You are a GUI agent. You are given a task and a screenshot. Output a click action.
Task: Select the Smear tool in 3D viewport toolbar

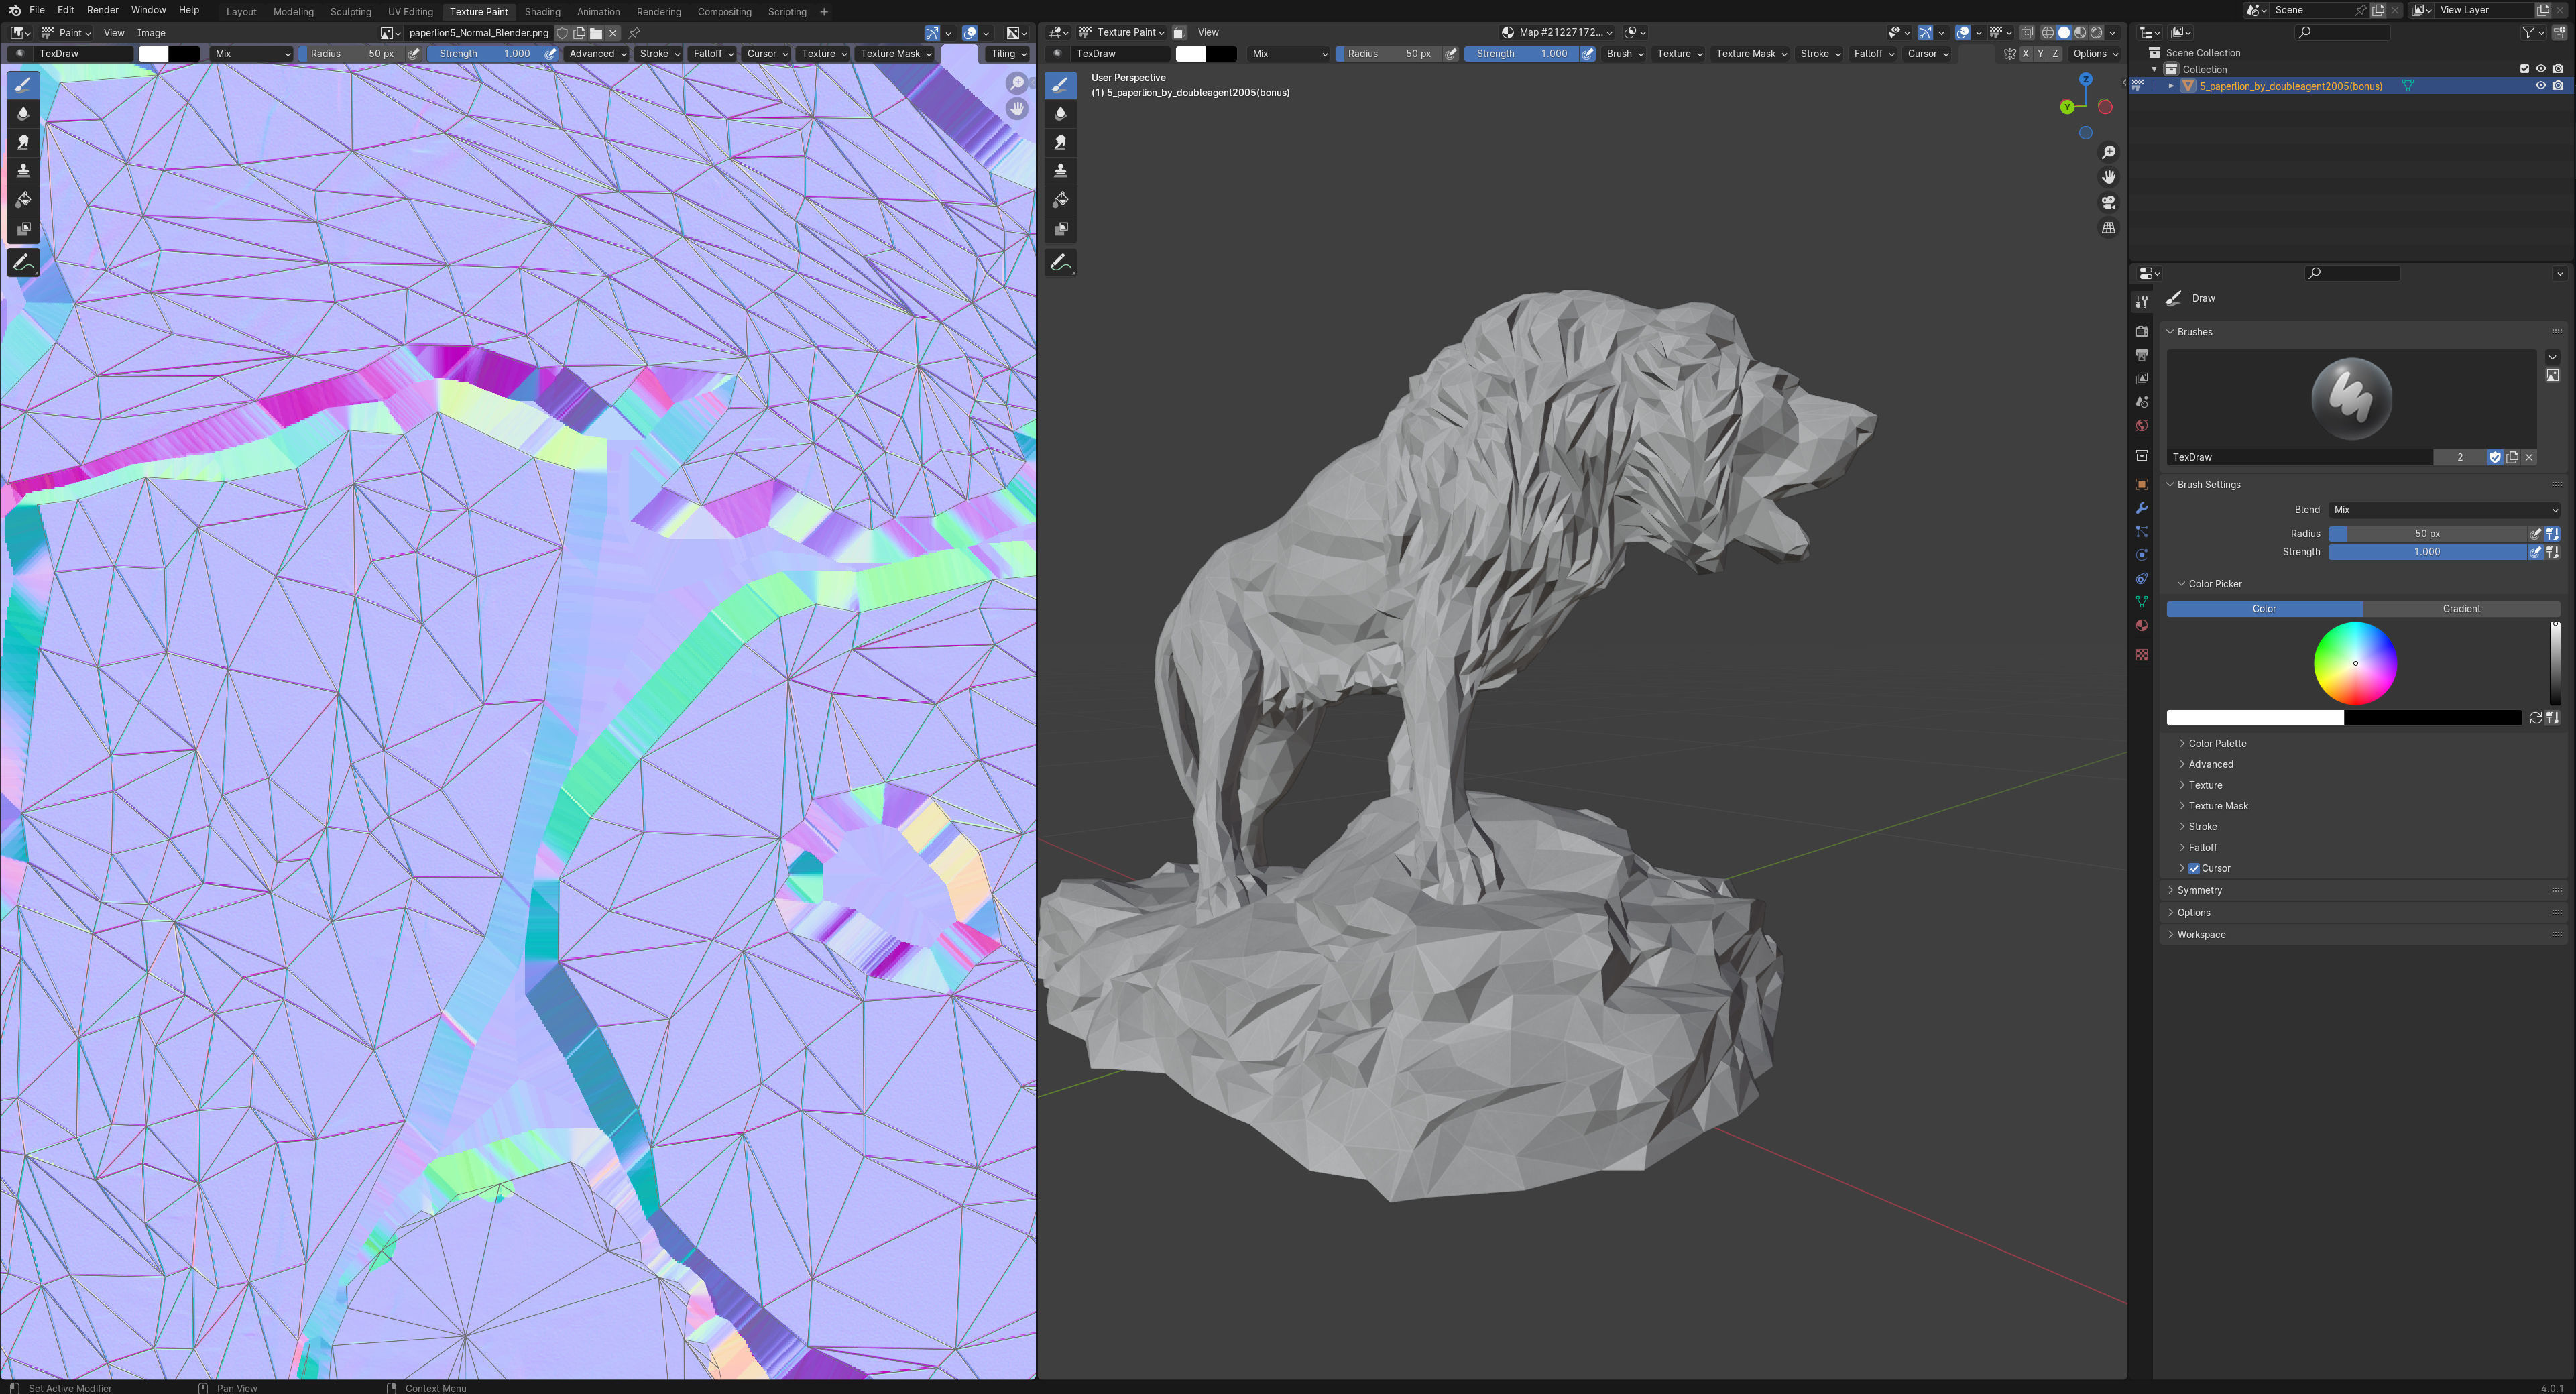(1060, 142)
